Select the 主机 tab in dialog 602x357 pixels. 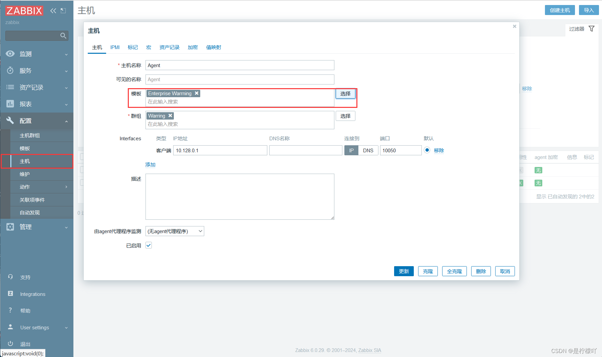pos(97,47)
